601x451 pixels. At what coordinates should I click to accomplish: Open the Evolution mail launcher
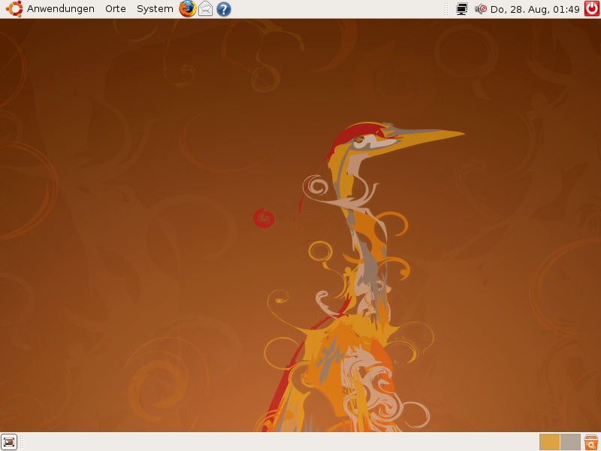pos(206,9)
